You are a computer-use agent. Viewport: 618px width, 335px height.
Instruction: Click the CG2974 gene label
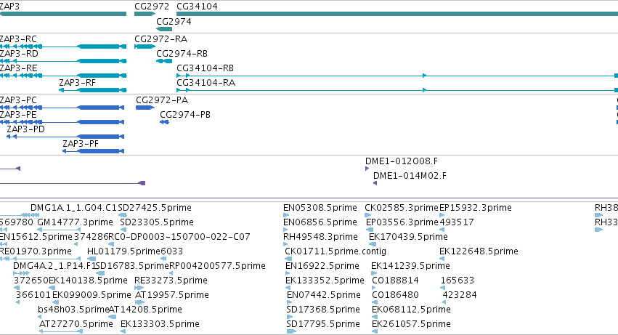[174, 22]
